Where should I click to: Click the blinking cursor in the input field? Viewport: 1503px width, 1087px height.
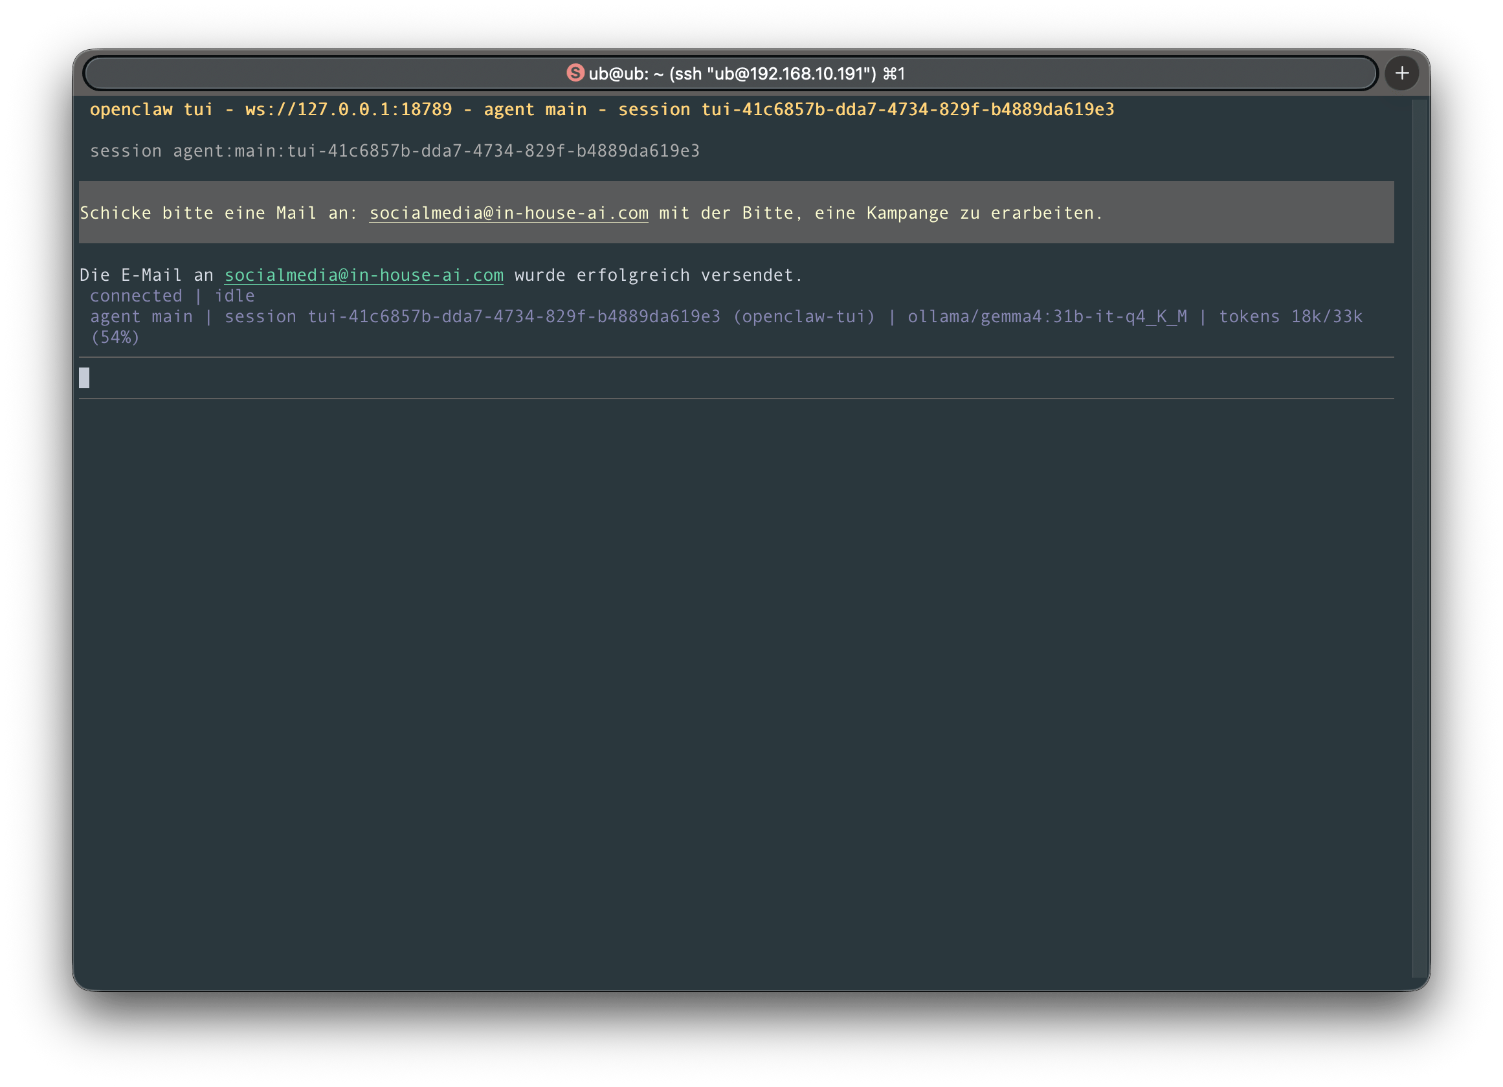pos(83,378)
